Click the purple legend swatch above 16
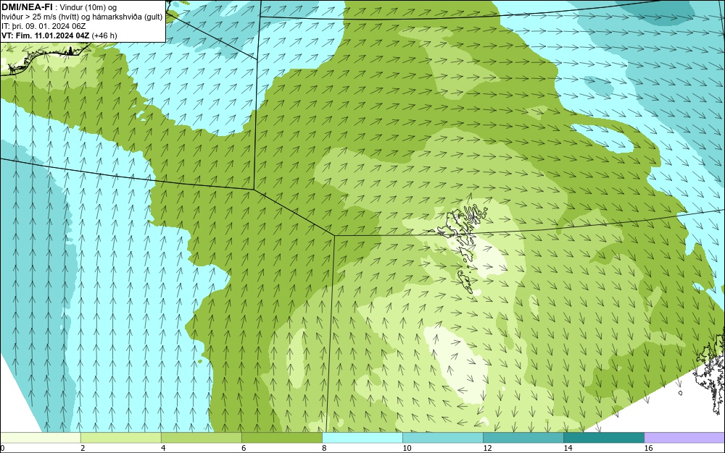The height and width of the screenshot is (453, 725). [684, 437]
